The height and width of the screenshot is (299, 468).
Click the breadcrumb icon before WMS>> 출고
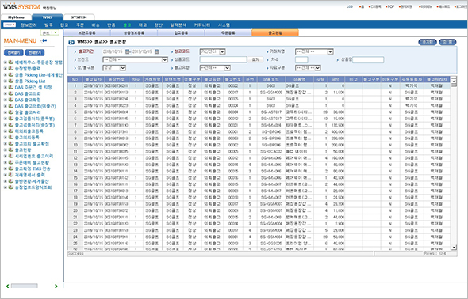tap(71, 42)
